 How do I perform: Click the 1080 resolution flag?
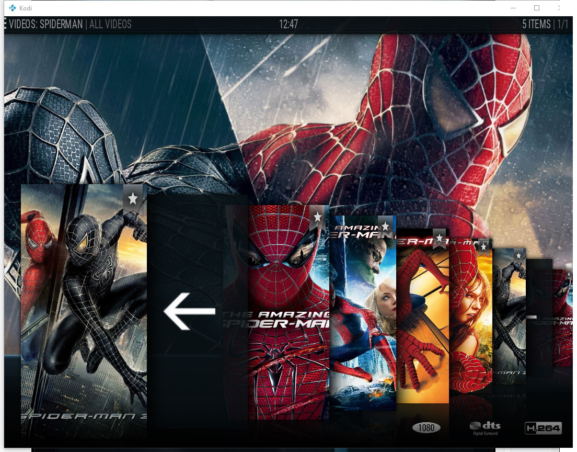(426, 428)
